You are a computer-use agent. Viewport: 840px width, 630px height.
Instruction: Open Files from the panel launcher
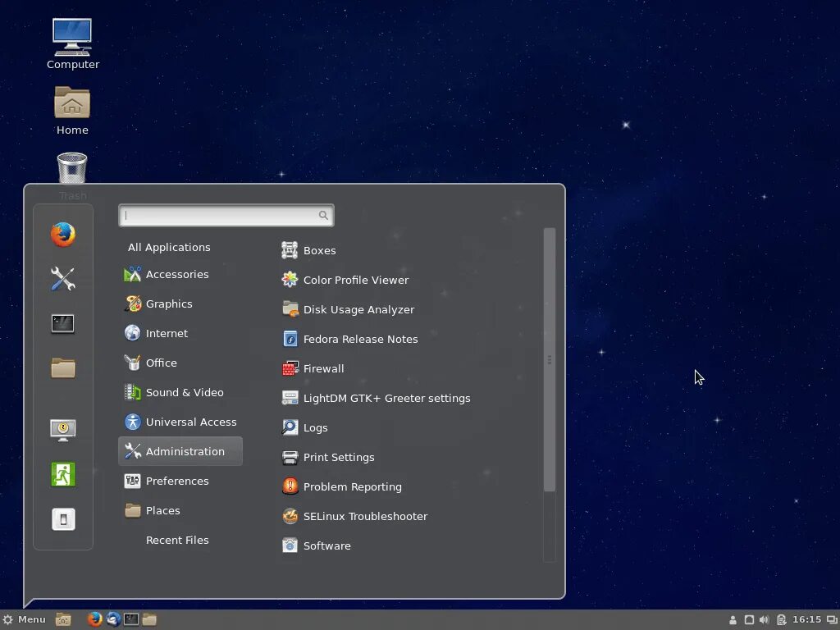(149, 619)
